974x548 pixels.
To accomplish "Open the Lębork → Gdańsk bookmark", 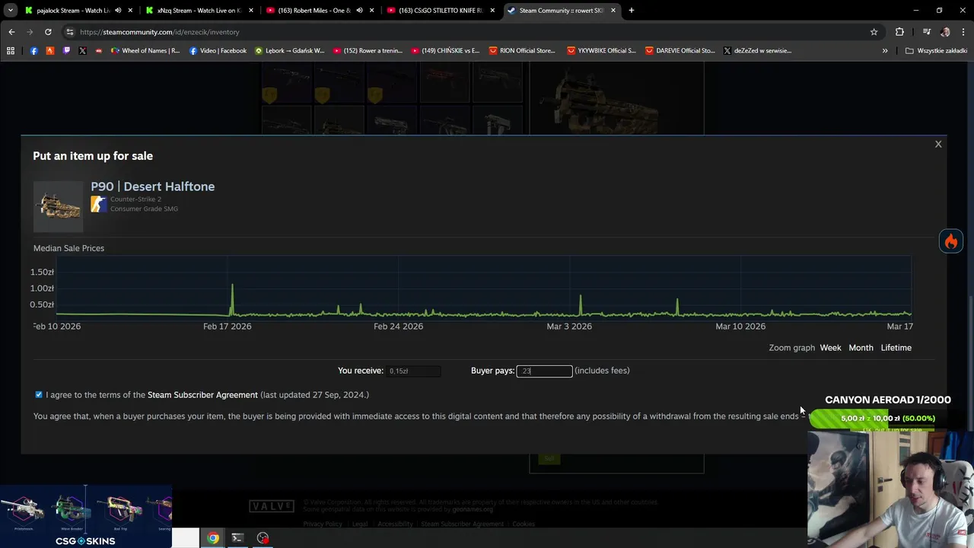I will (289, 50).
